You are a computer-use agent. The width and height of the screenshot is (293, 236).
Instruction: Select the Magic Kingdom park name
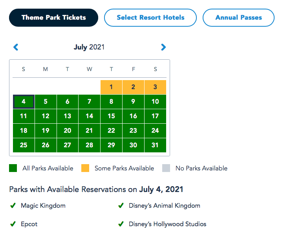point(43,205)
